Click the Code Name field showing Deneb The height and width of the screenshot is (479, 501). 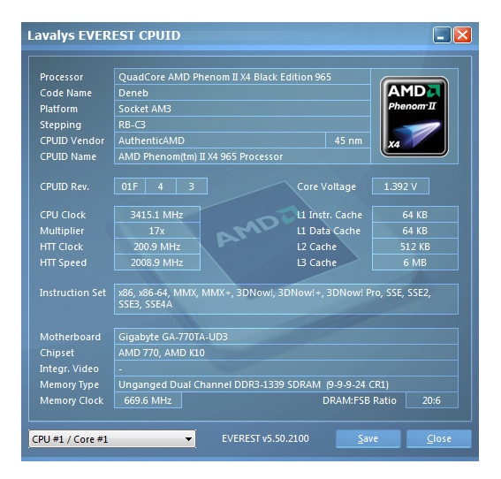(242, 93)
